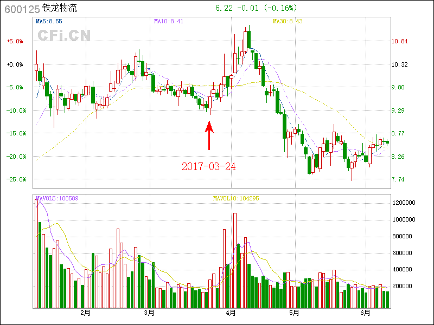This screenshot has width=434, height=325.
Task: Click the MAVOL5:188589 volume label
Action: click(57, 198)
